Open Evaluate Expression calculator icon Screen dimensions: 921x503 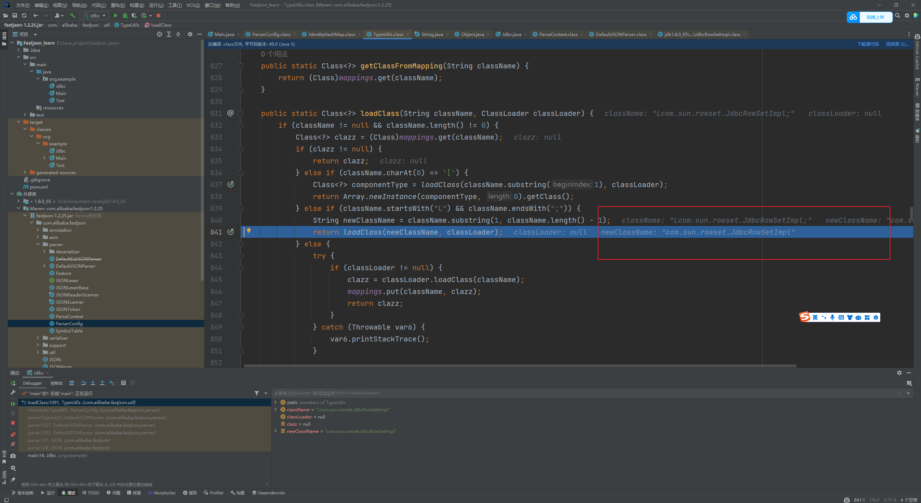tap(123, 383)
